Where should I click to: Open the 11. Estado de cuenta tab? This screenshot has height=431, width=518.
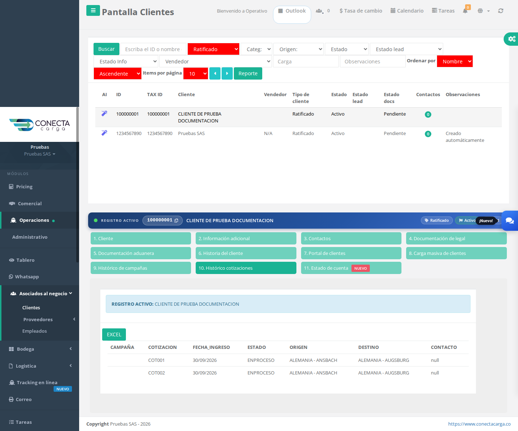click(351, 268)
